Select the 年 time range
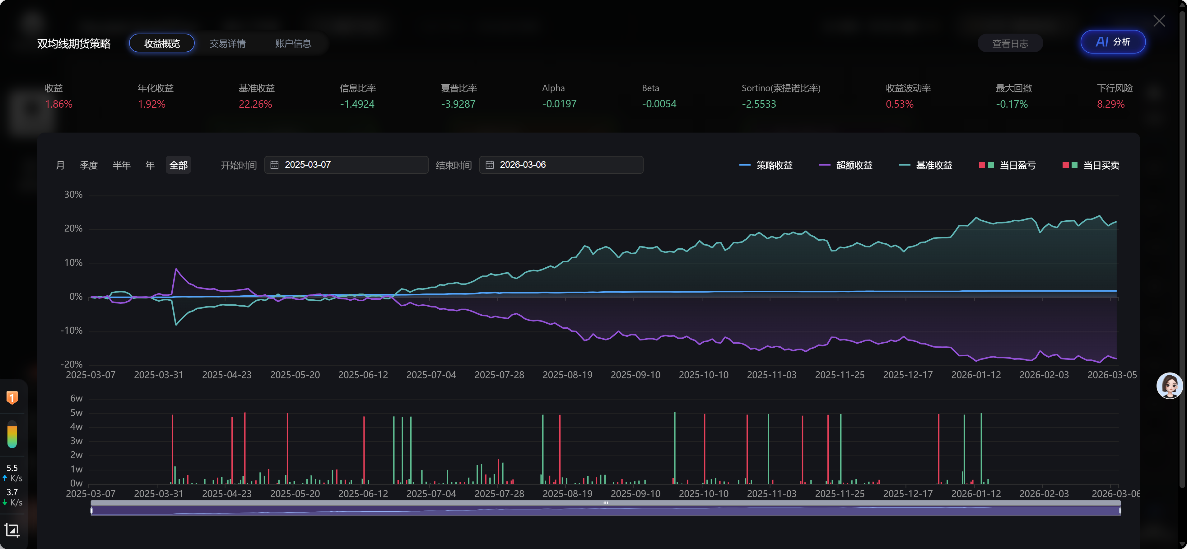1187x549 pixels. click(x=150, y=165)
